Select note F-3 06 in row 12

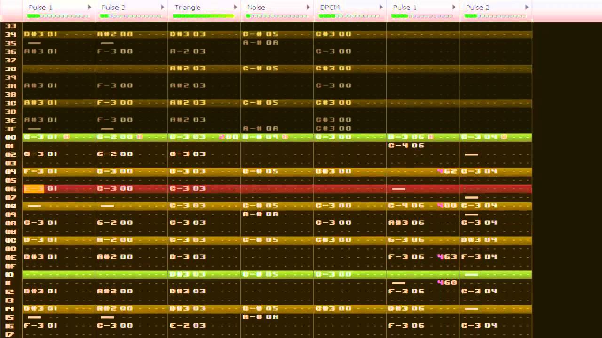tap(406, 291)
